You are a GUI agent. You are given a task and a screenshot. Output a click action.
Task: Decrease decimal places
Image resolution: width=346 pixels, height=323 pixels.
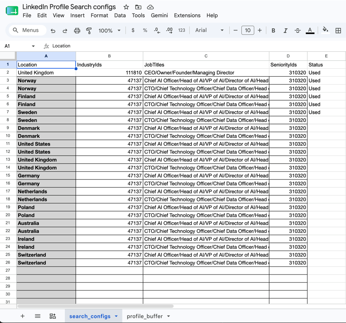point(157,30)
